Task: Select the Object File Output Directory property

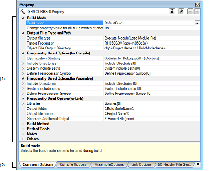Action: point(65,48)
